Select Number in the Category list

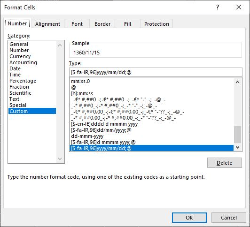[x=32, y=50]
